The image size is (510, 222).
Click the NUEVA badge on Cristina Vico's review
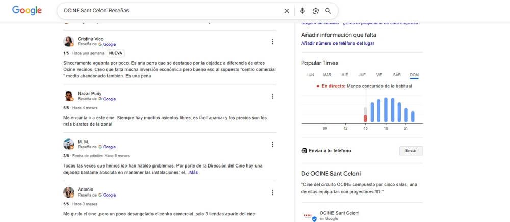pyautogui.click(x=115, y=53)
